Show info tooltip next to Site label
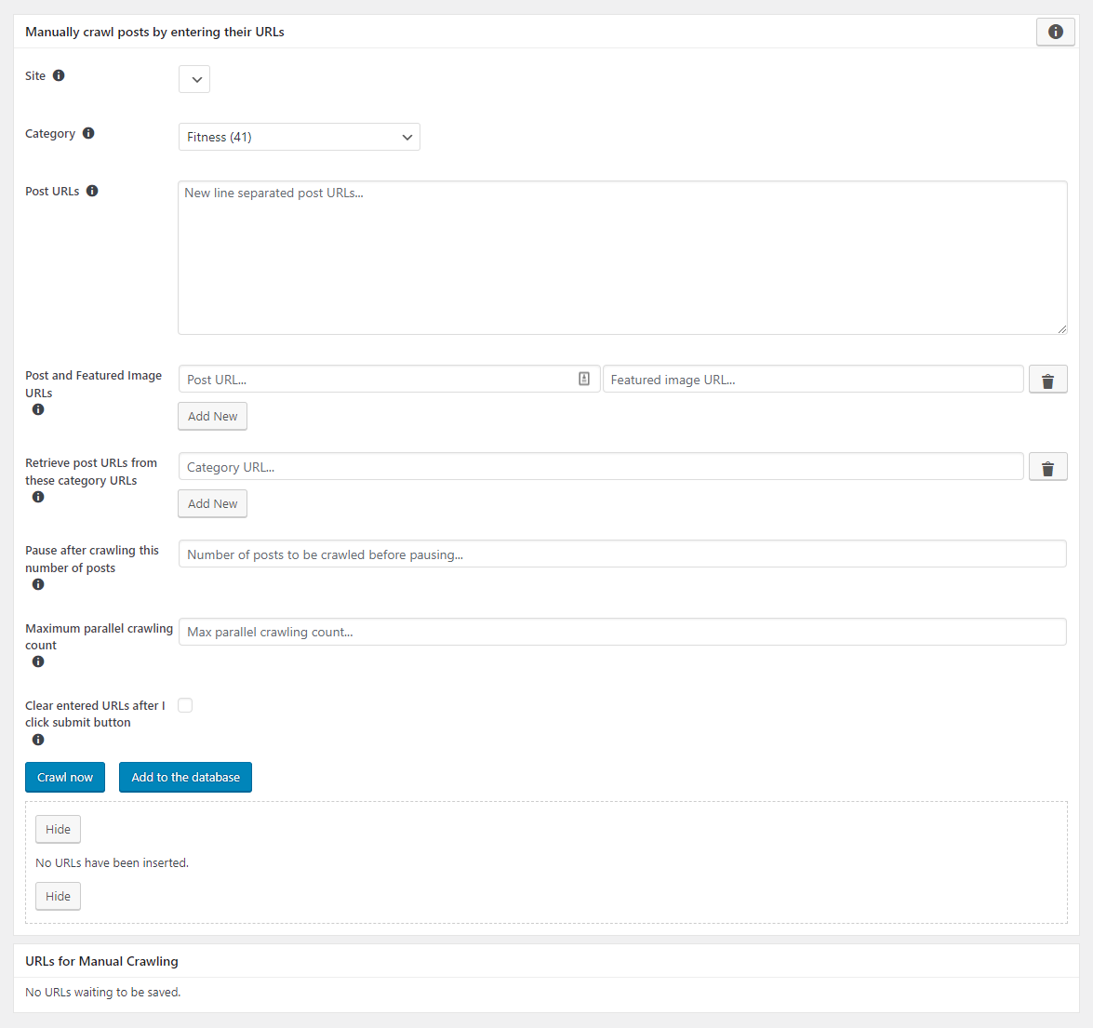 click(x=59, y=75)
